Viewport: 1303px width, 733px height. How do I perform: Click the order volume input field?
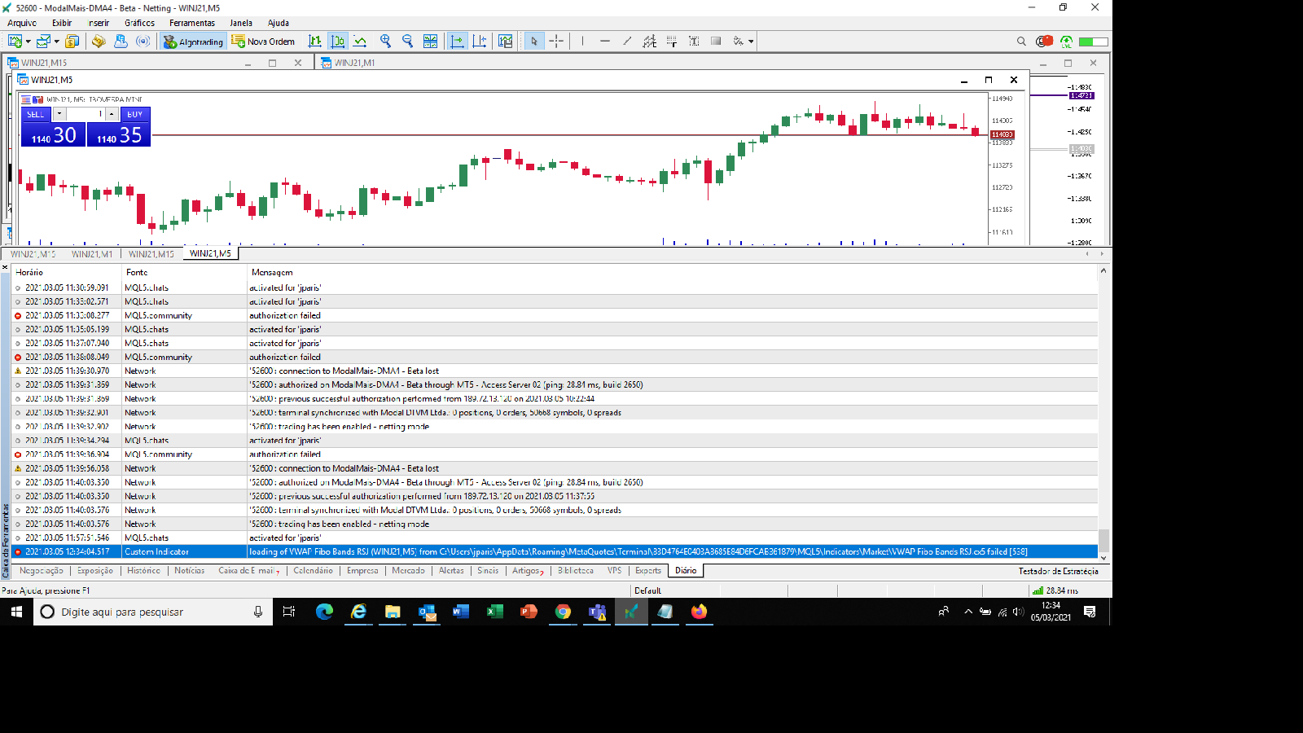point(86,114)
